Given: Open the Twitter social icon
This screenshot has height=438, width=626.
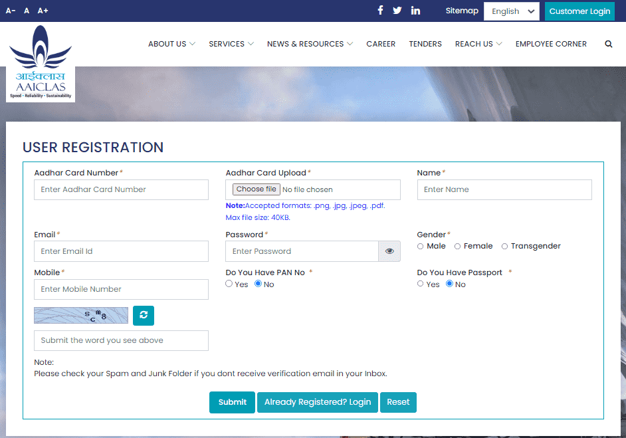Looking at the screenshot, I should click(397, 11).
